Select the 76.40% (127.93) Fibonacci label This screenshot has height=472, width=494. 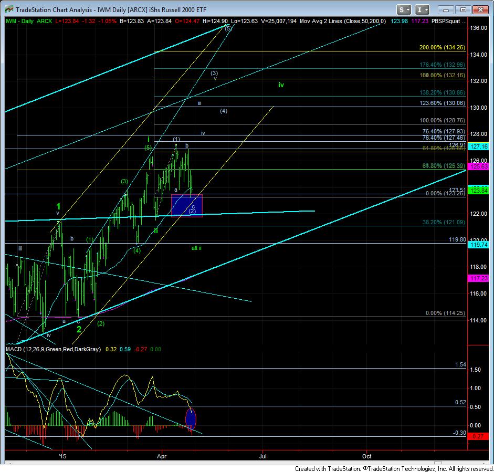[x=444, y=132]
